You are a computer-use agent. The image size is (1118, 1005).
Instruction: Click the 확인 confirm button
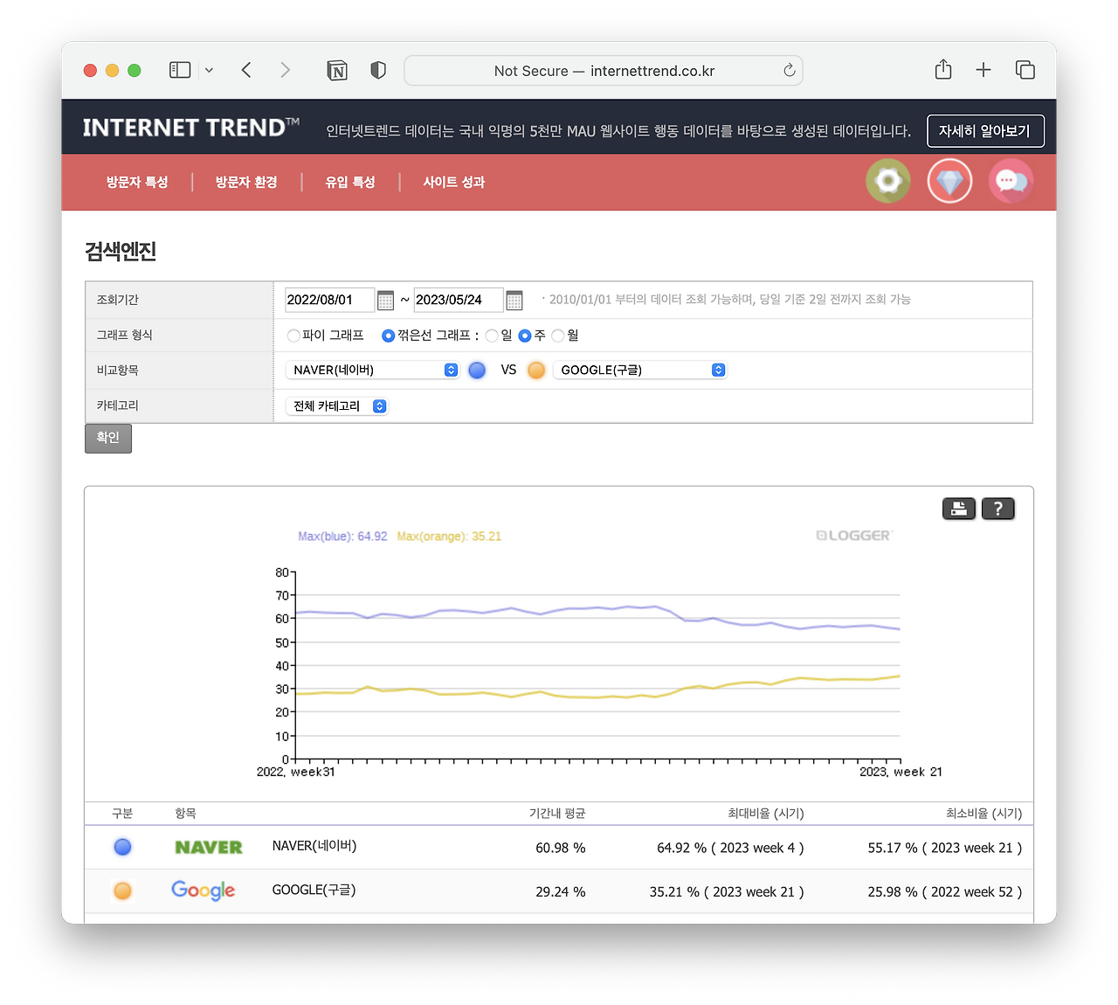coord(108,438)
